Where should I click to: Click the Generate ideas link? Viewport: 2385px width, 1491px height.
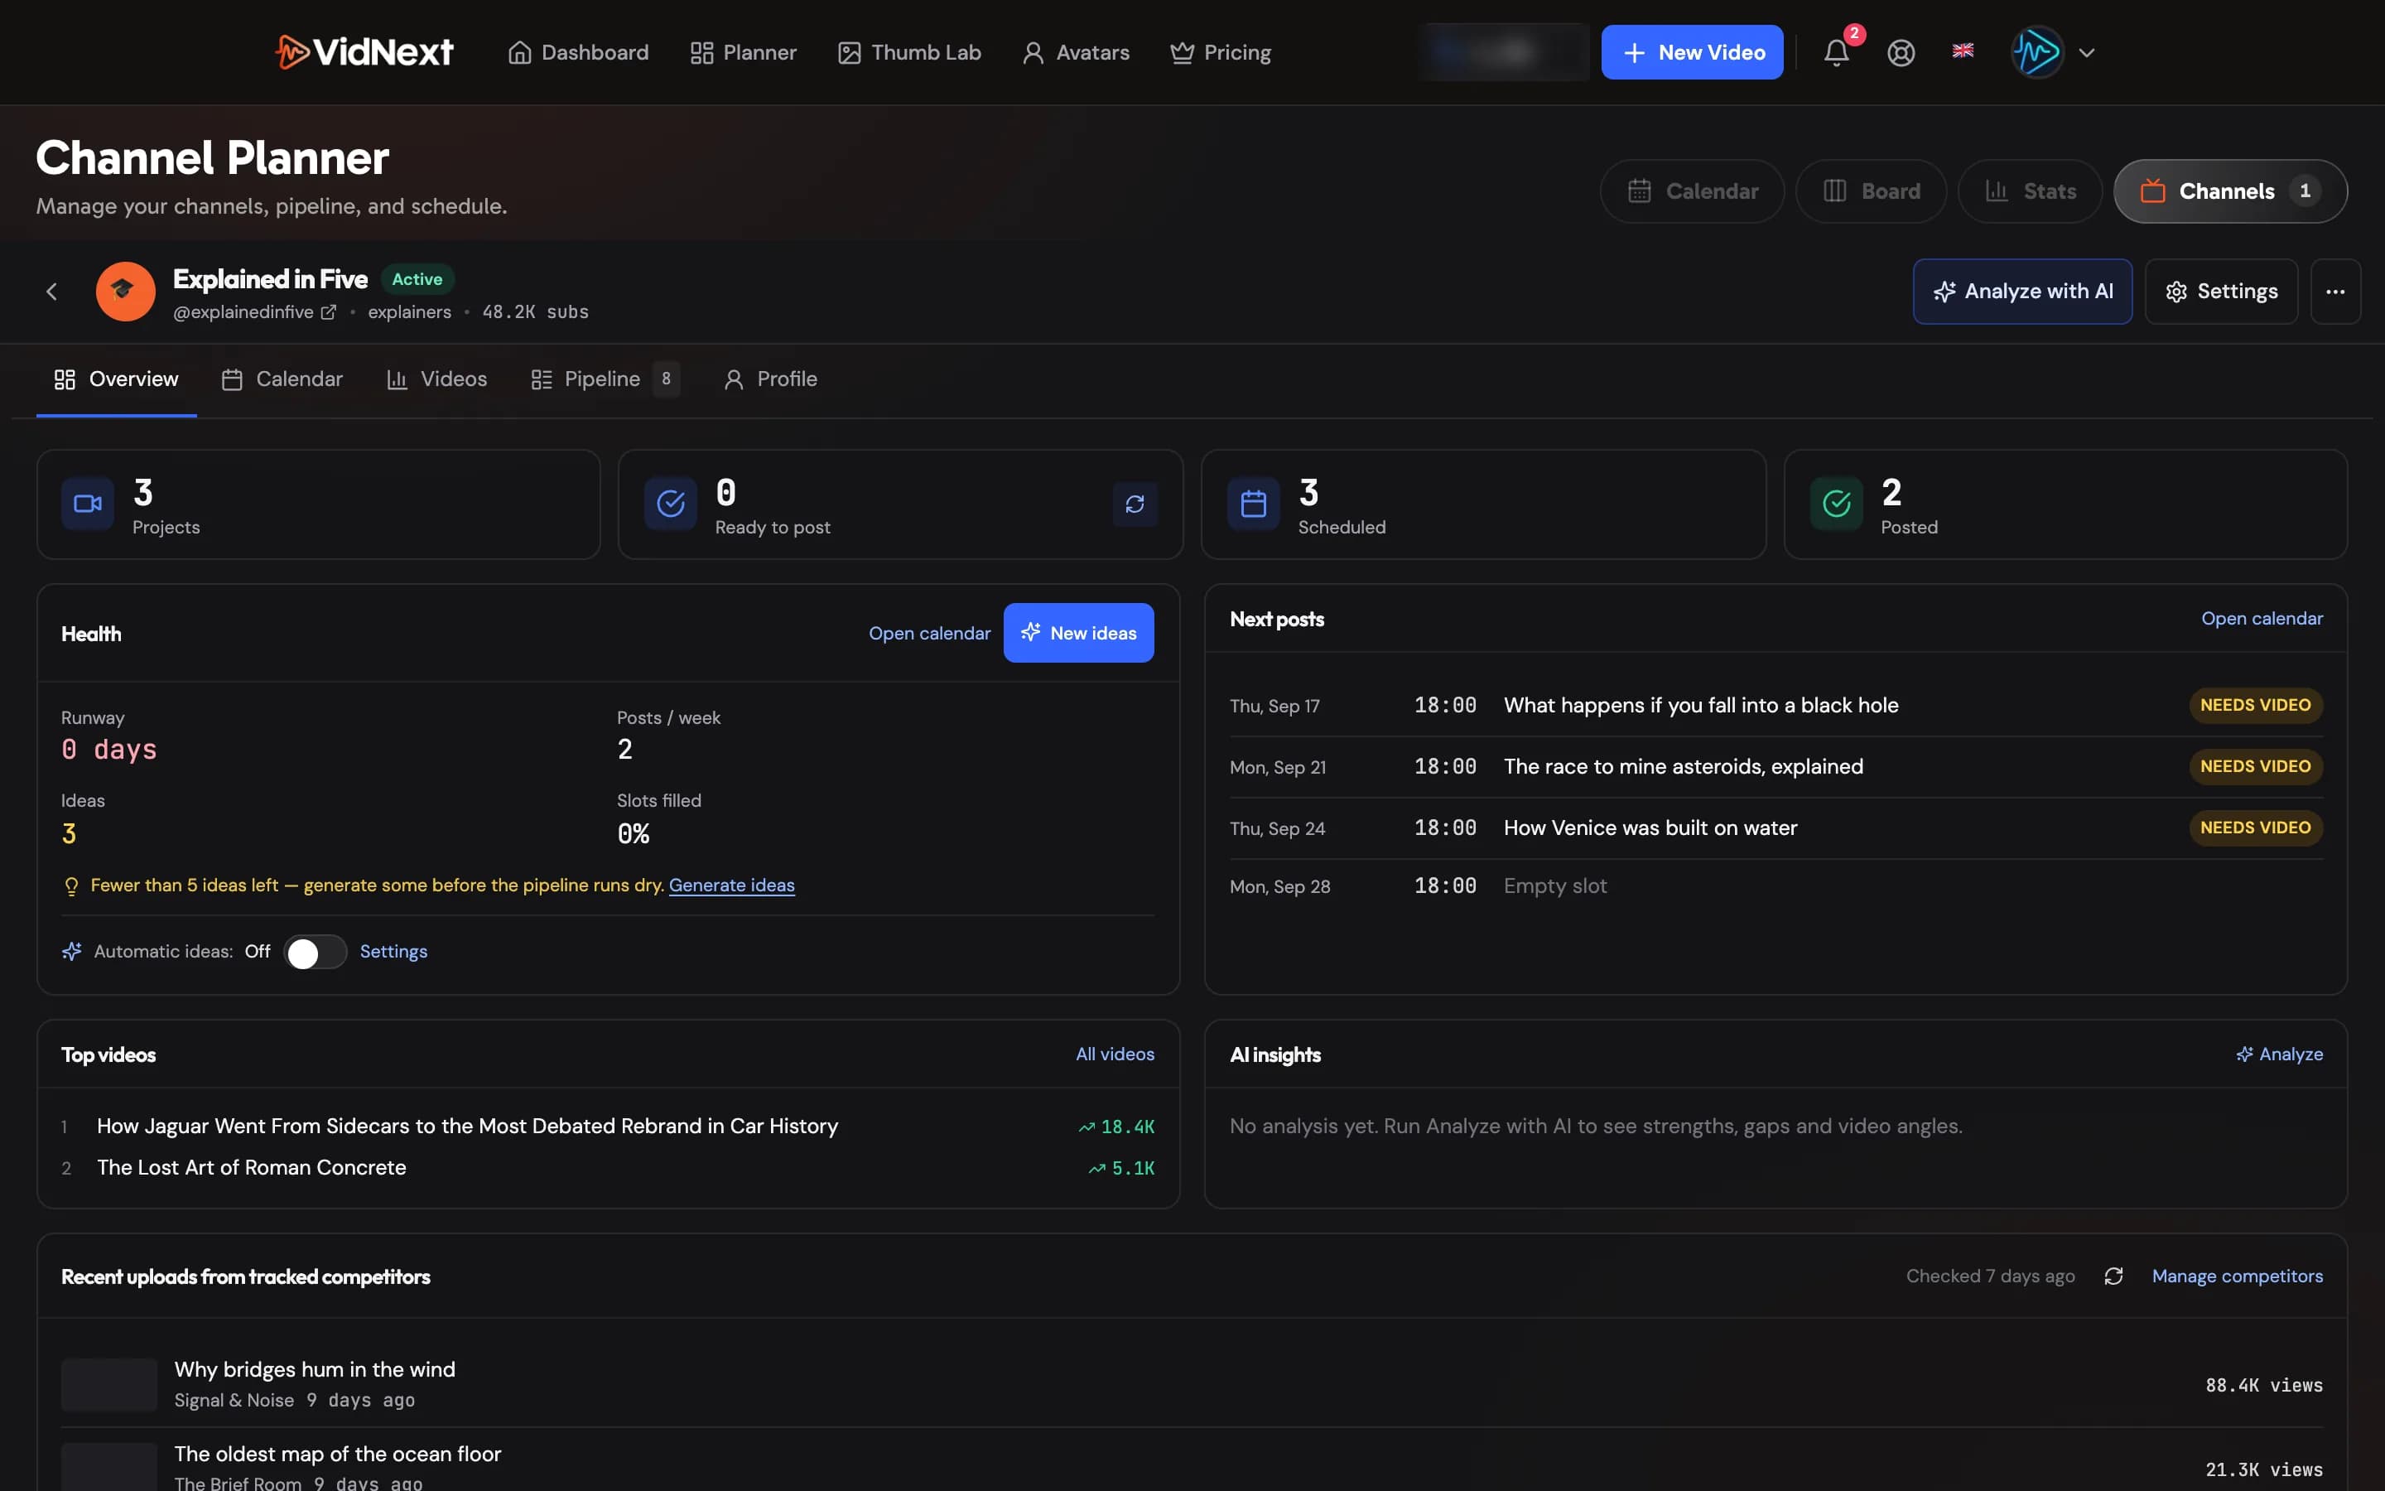[x=731, y=885]
